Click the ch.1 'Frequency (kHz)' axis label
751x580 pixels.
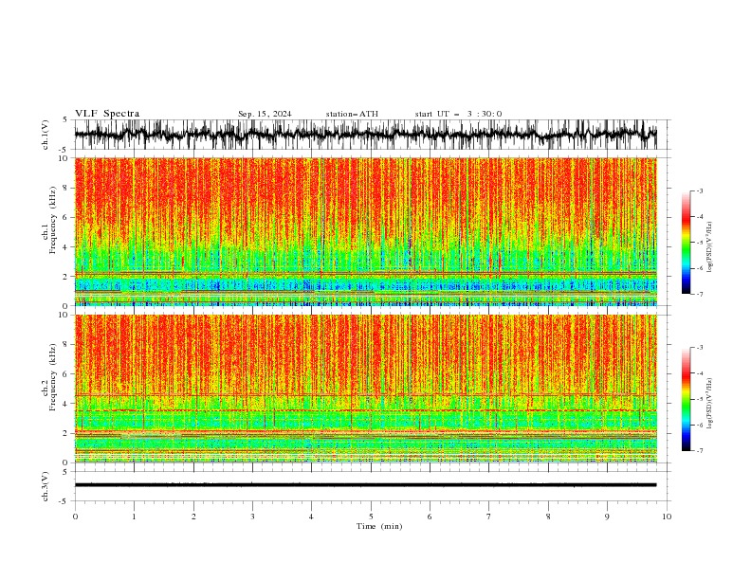tap(53, 220)
